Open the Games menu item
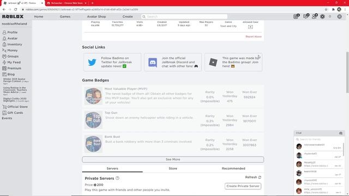Viewport: 349px width, 196px height. click(x=65, y=16)
